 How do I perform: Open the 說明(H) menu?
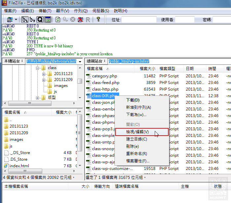[x=120, y=11]
